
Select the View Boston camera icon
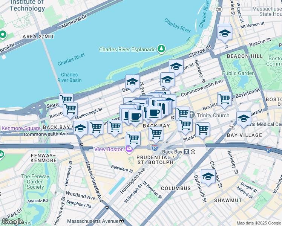(129, 149)
